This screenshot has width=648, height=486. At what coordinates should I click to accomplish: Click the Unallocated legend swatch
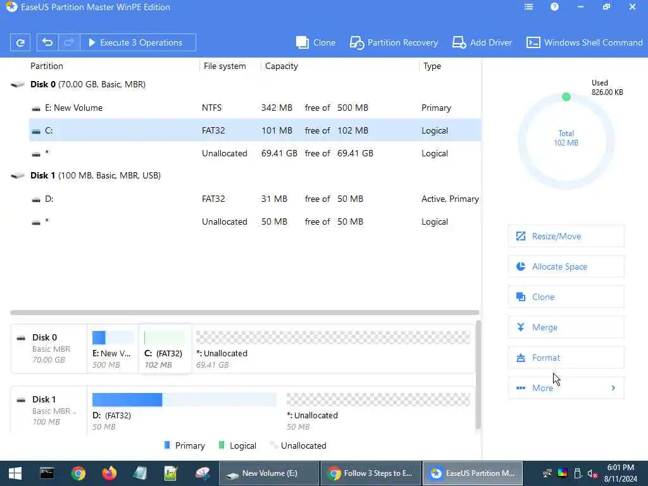tap(273, 445)
